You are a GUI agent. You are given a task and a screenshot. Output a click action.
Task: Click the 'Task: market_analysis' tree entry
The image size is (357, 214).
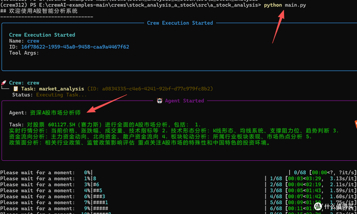pyautogui.click(x=53, y=89)
